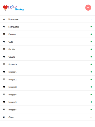Click the heart icon beside Cute
The height and width of the screenshot is (127, 95).
pyautogui.click(x=4, y=42)
